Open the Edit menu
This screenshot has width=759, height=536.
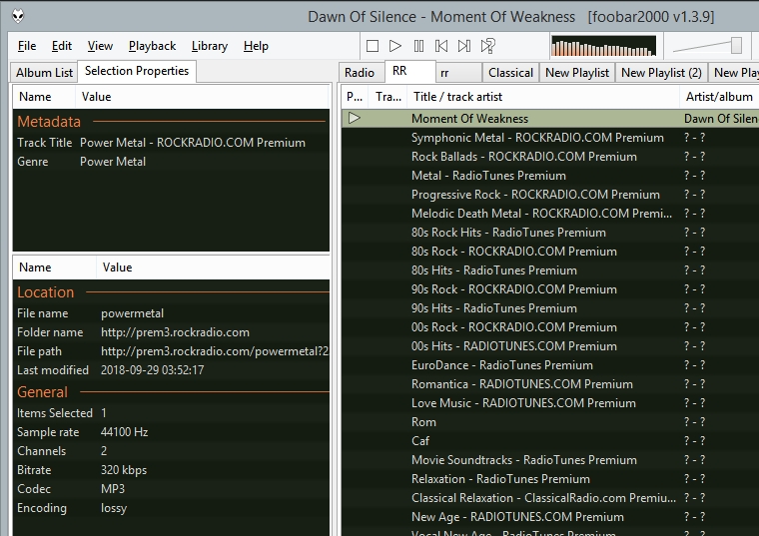62,46
